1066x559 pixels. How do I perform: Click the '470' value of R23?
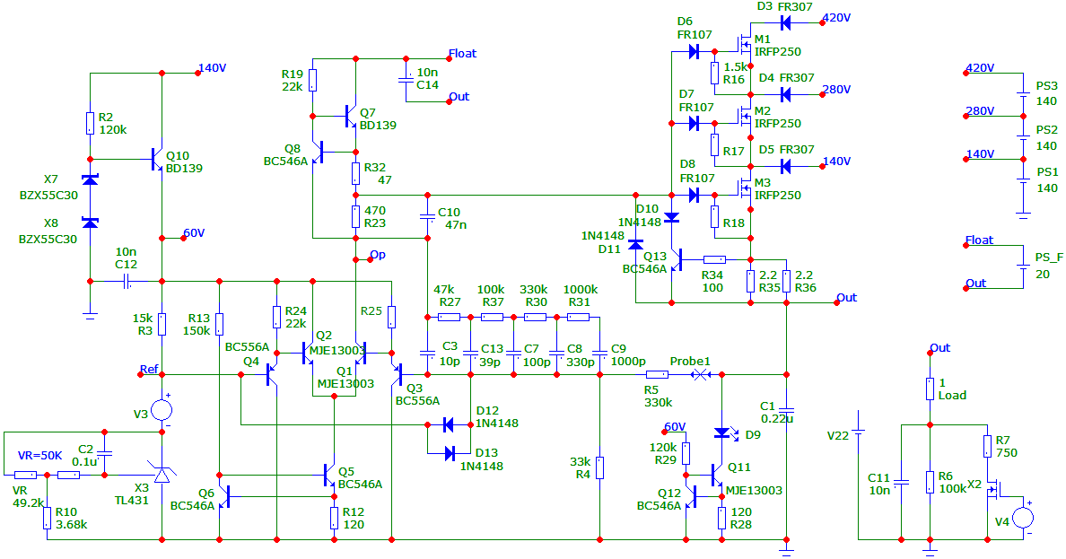(x=374, y=211)
